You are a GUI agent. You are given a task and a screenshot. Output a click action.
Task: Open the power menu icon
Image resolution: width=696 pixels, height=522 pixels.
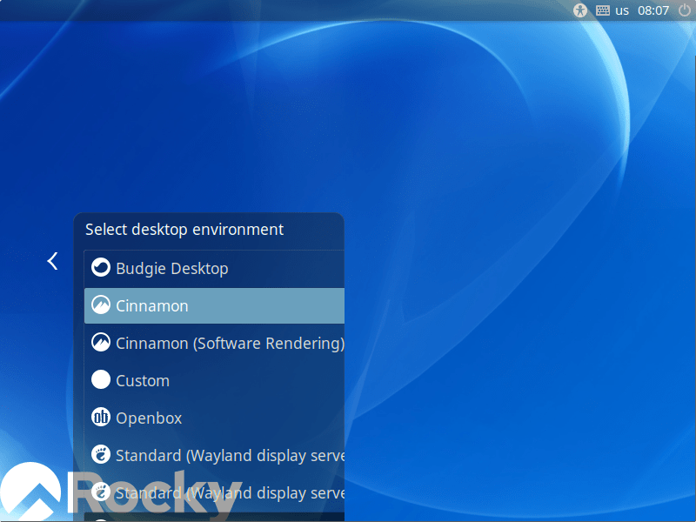[x=685, y=10]
